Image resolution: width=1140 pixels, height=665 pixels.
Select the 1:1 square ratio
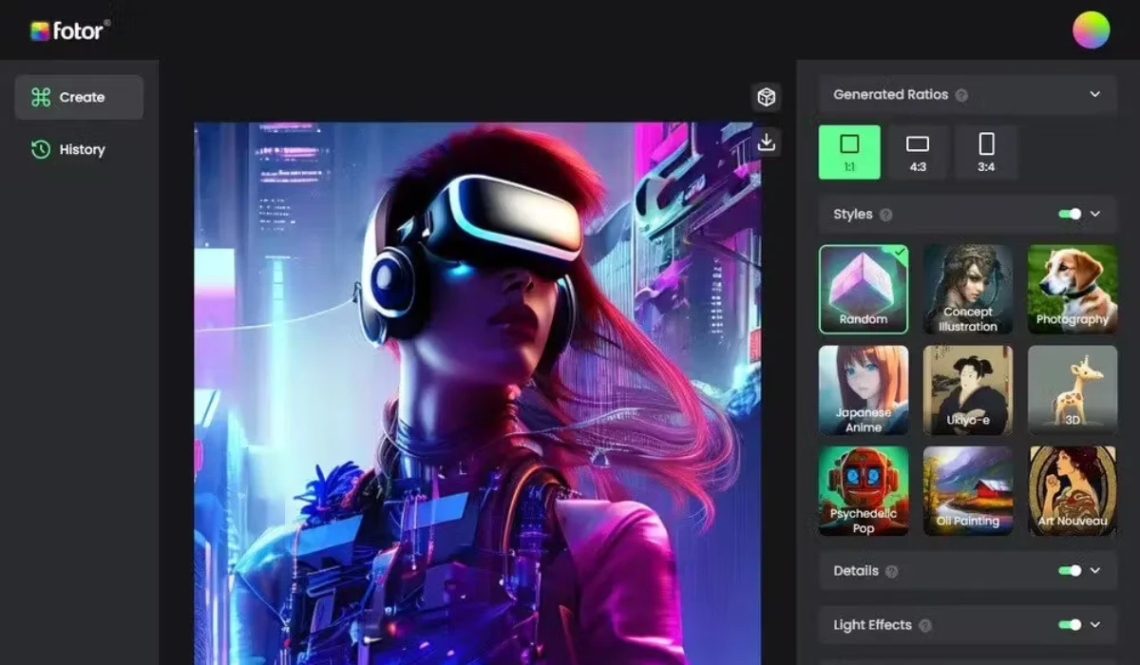(849, 152)
